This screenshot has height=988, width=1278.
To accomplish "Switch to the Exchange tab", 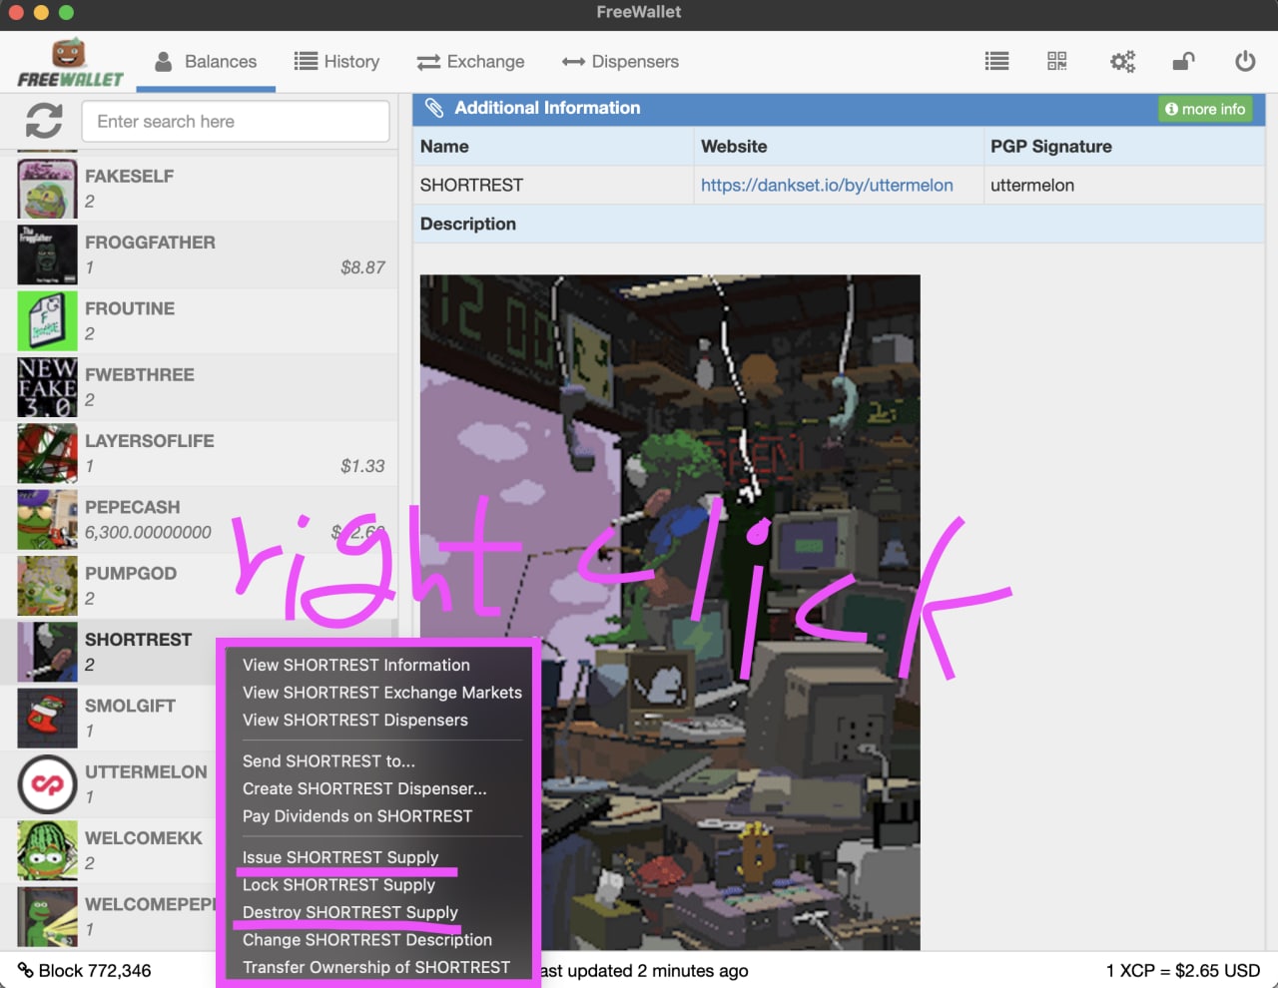I will tap(470, 62).
